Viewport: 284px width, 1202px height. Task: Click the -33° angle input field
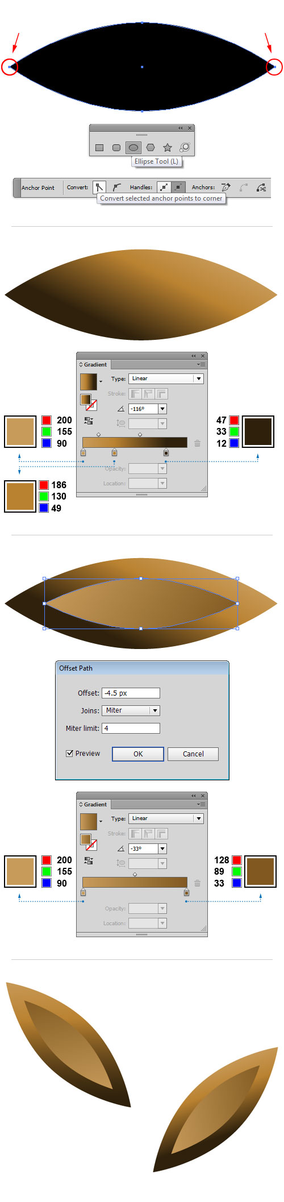click(x=144, y=849)
